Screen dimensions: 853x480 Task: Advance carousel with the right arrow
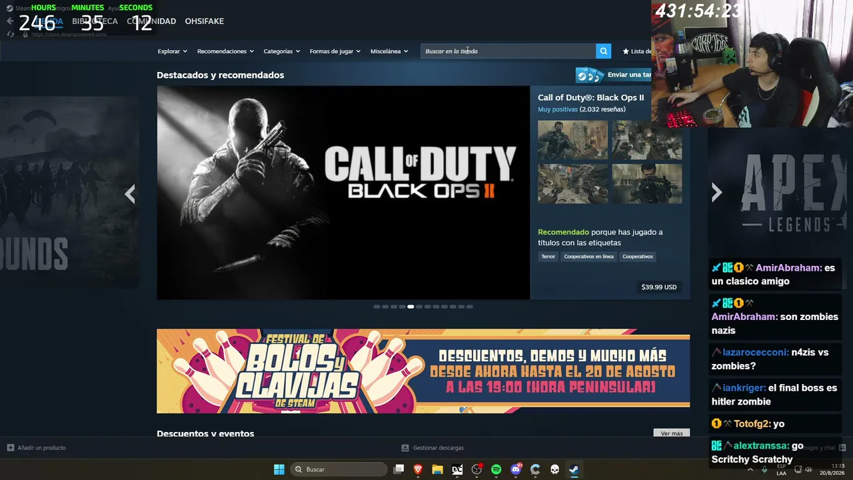tap(716, 193)
